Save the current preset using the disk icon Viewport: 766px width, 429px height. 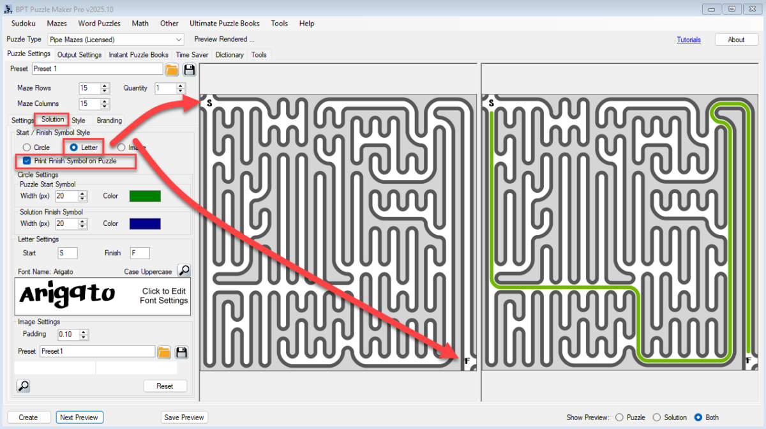tap(189, 70)
